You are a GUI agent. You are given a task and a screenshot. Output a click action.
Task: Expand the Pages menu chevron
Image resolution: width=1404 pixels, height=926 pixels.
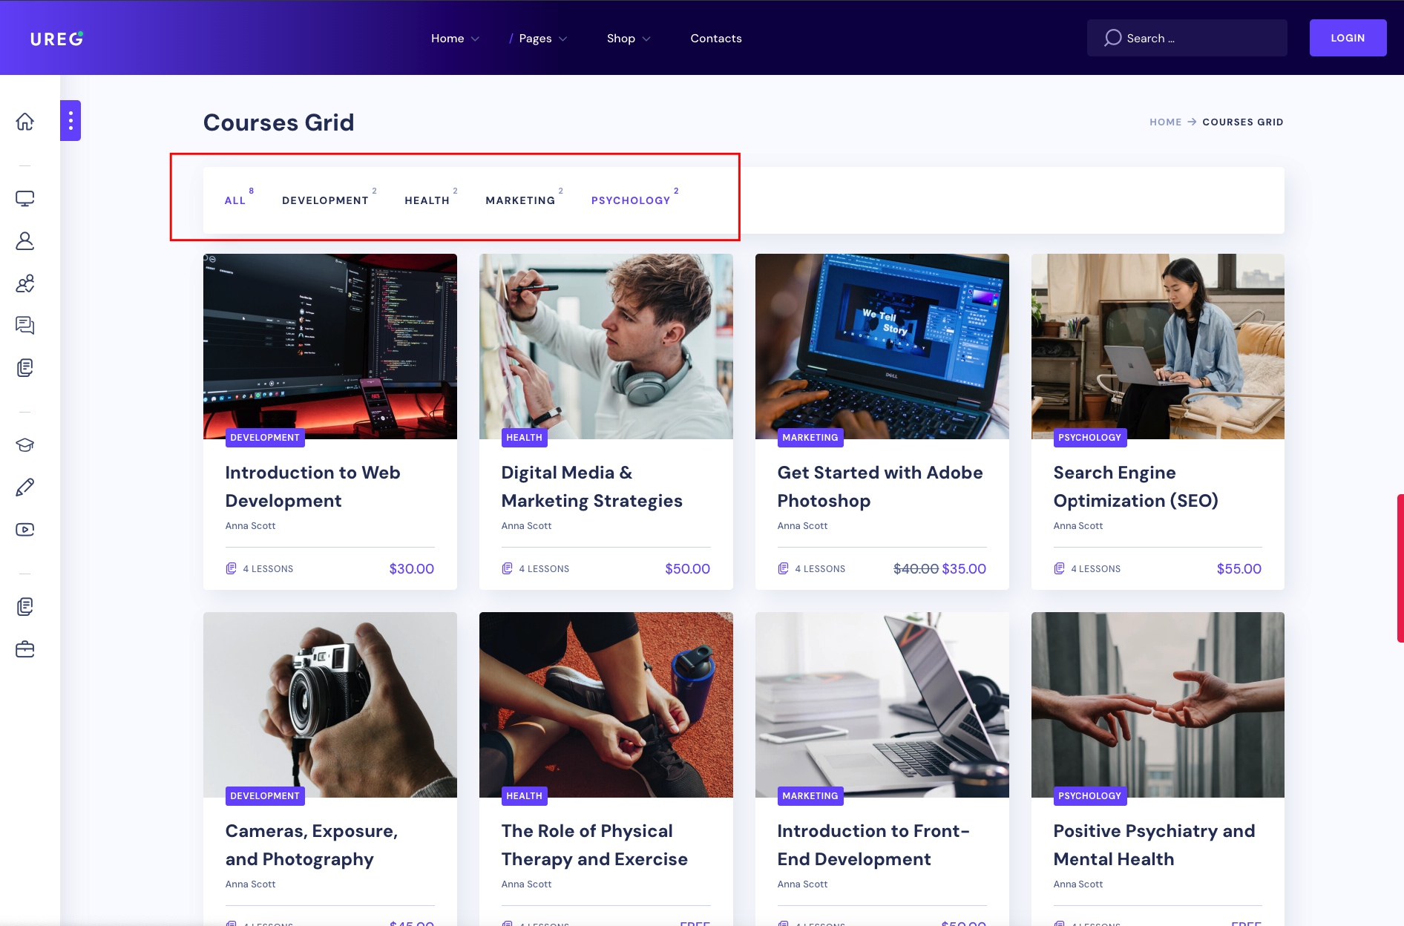tap(562, 39)
